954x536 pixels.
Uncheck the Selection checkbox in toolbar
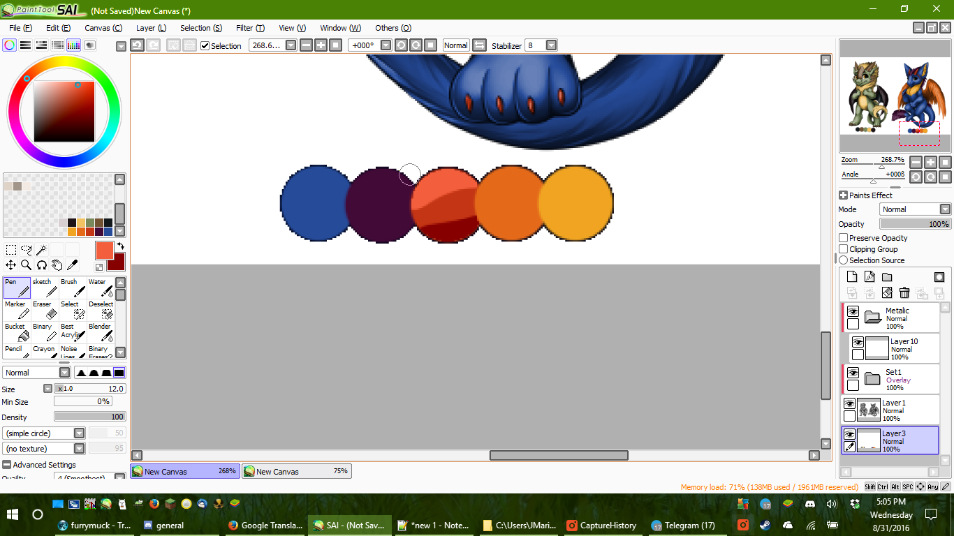pos(205,46)
